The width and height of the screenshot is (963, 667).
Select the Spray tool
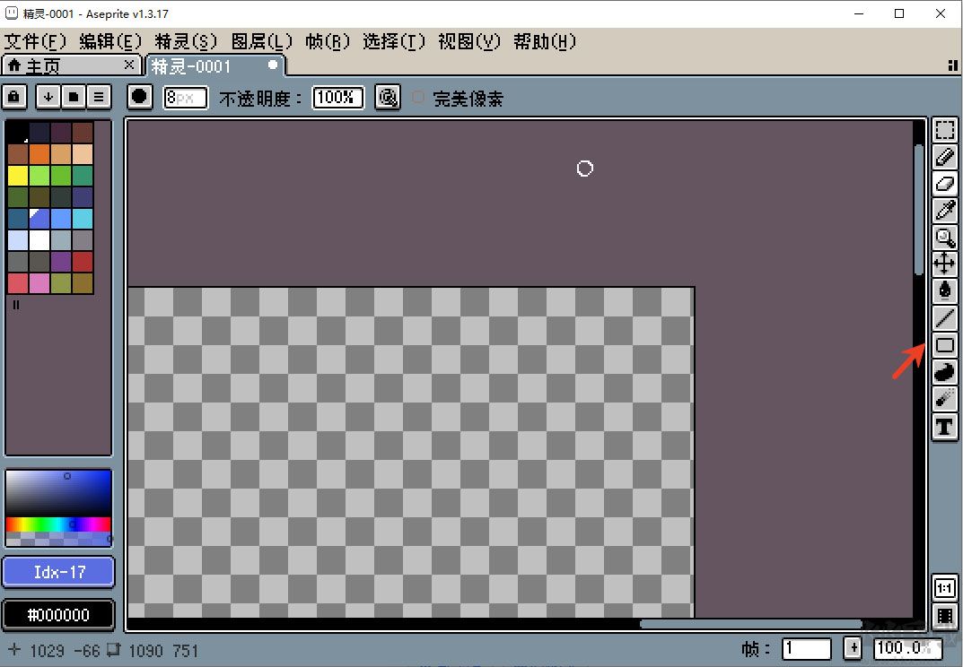(x=943, y=399)
